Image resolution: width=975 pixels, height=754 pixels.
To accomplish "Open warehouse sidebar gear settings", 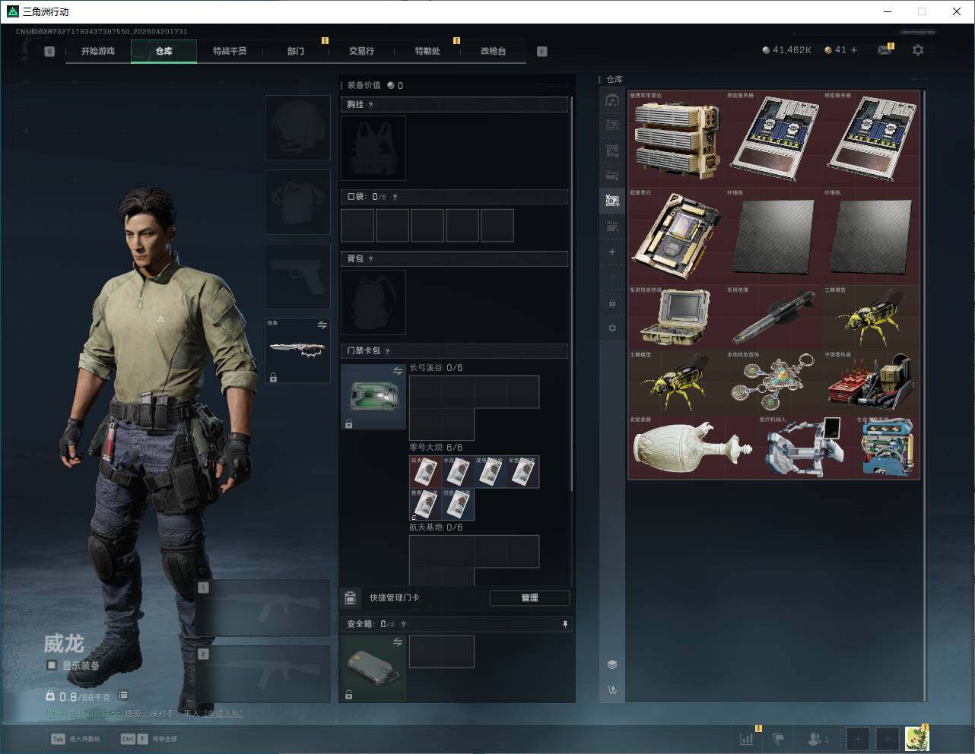I will (x=612, y=328).
